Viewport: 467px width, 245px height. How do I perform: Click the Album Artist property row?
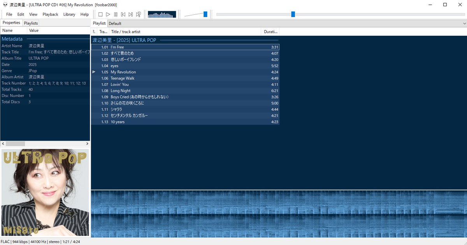pyautogui.click(x=45, y=77)
